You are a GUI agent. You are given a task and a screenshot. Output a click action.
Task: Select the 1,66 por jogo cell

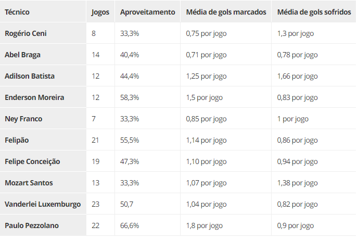coord(297,76)
